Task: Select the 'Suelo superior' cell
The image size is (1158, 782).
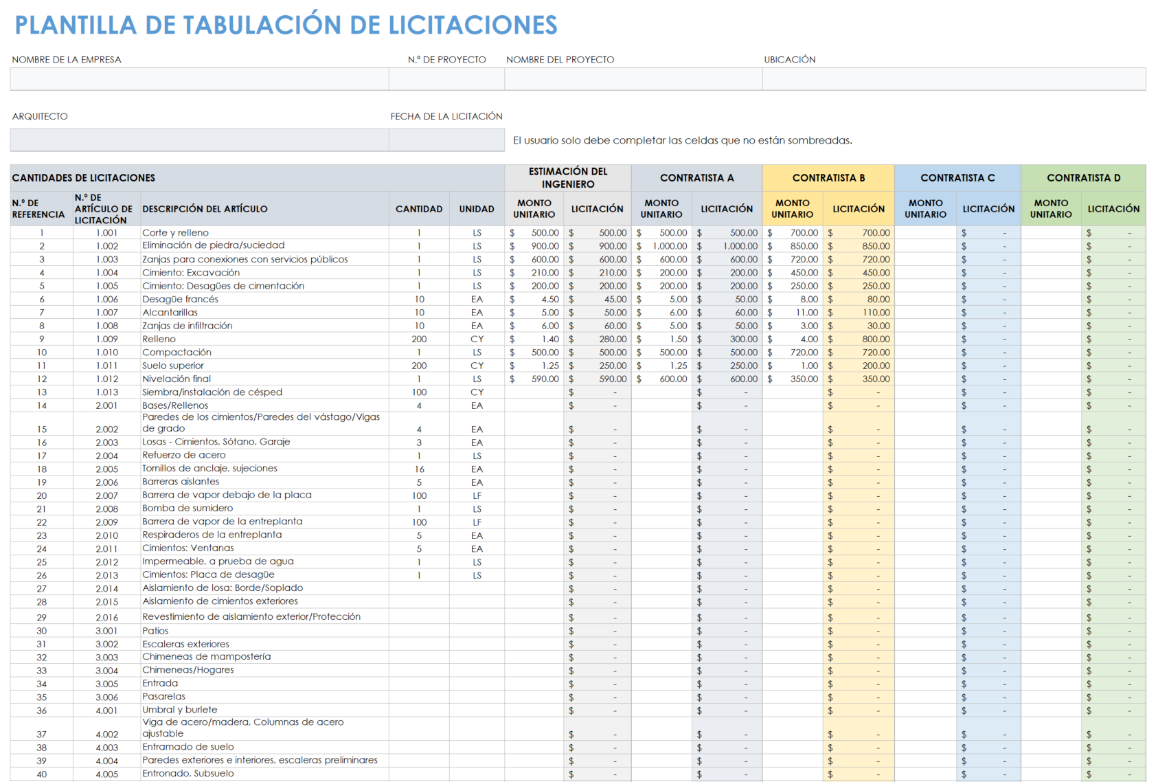Action: point(264,366)
